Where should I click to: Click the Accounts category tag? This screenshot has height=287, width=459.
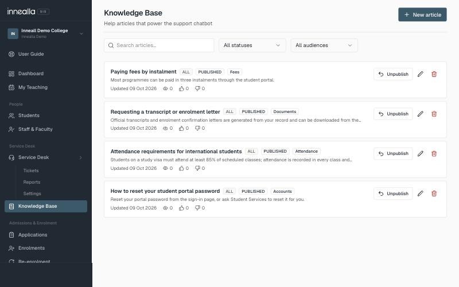pyautogui.click(x=282, y=191)
